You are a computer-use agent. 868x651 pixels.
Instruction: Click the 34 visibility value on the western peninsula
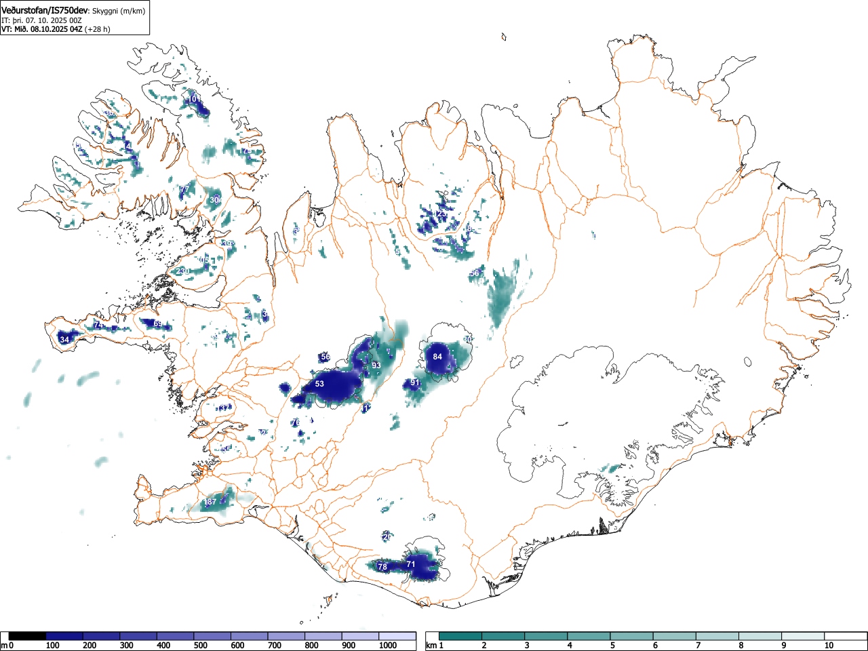64,340
